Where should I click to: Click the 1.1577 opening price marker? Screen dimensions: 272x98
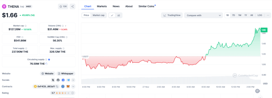coord(85,57)
